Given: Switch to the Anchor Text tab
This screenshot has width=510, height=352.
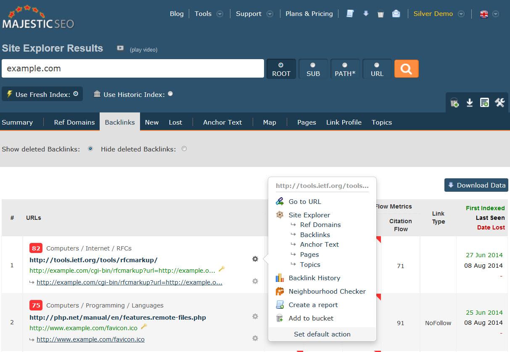Looking at the screenshot, I should 222,122.
